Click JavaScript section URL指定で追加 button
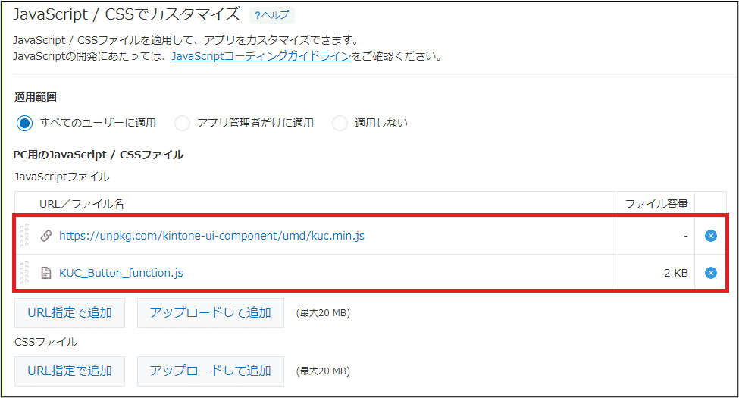 (x=70, y=312)
